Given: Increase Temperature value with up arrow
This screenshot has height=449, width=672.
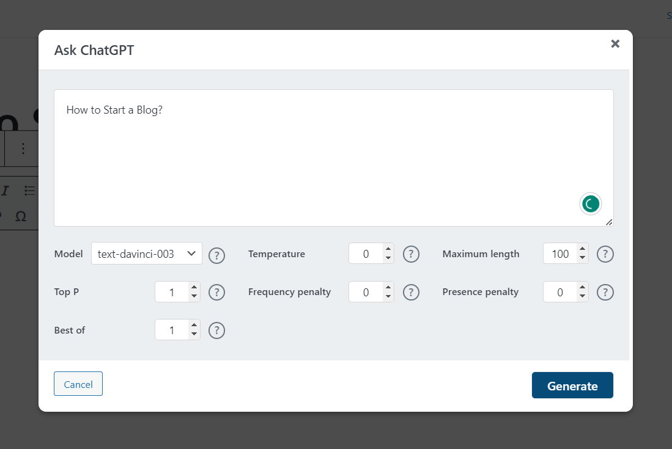Looking at the screenshot, I should coord(388,249).
